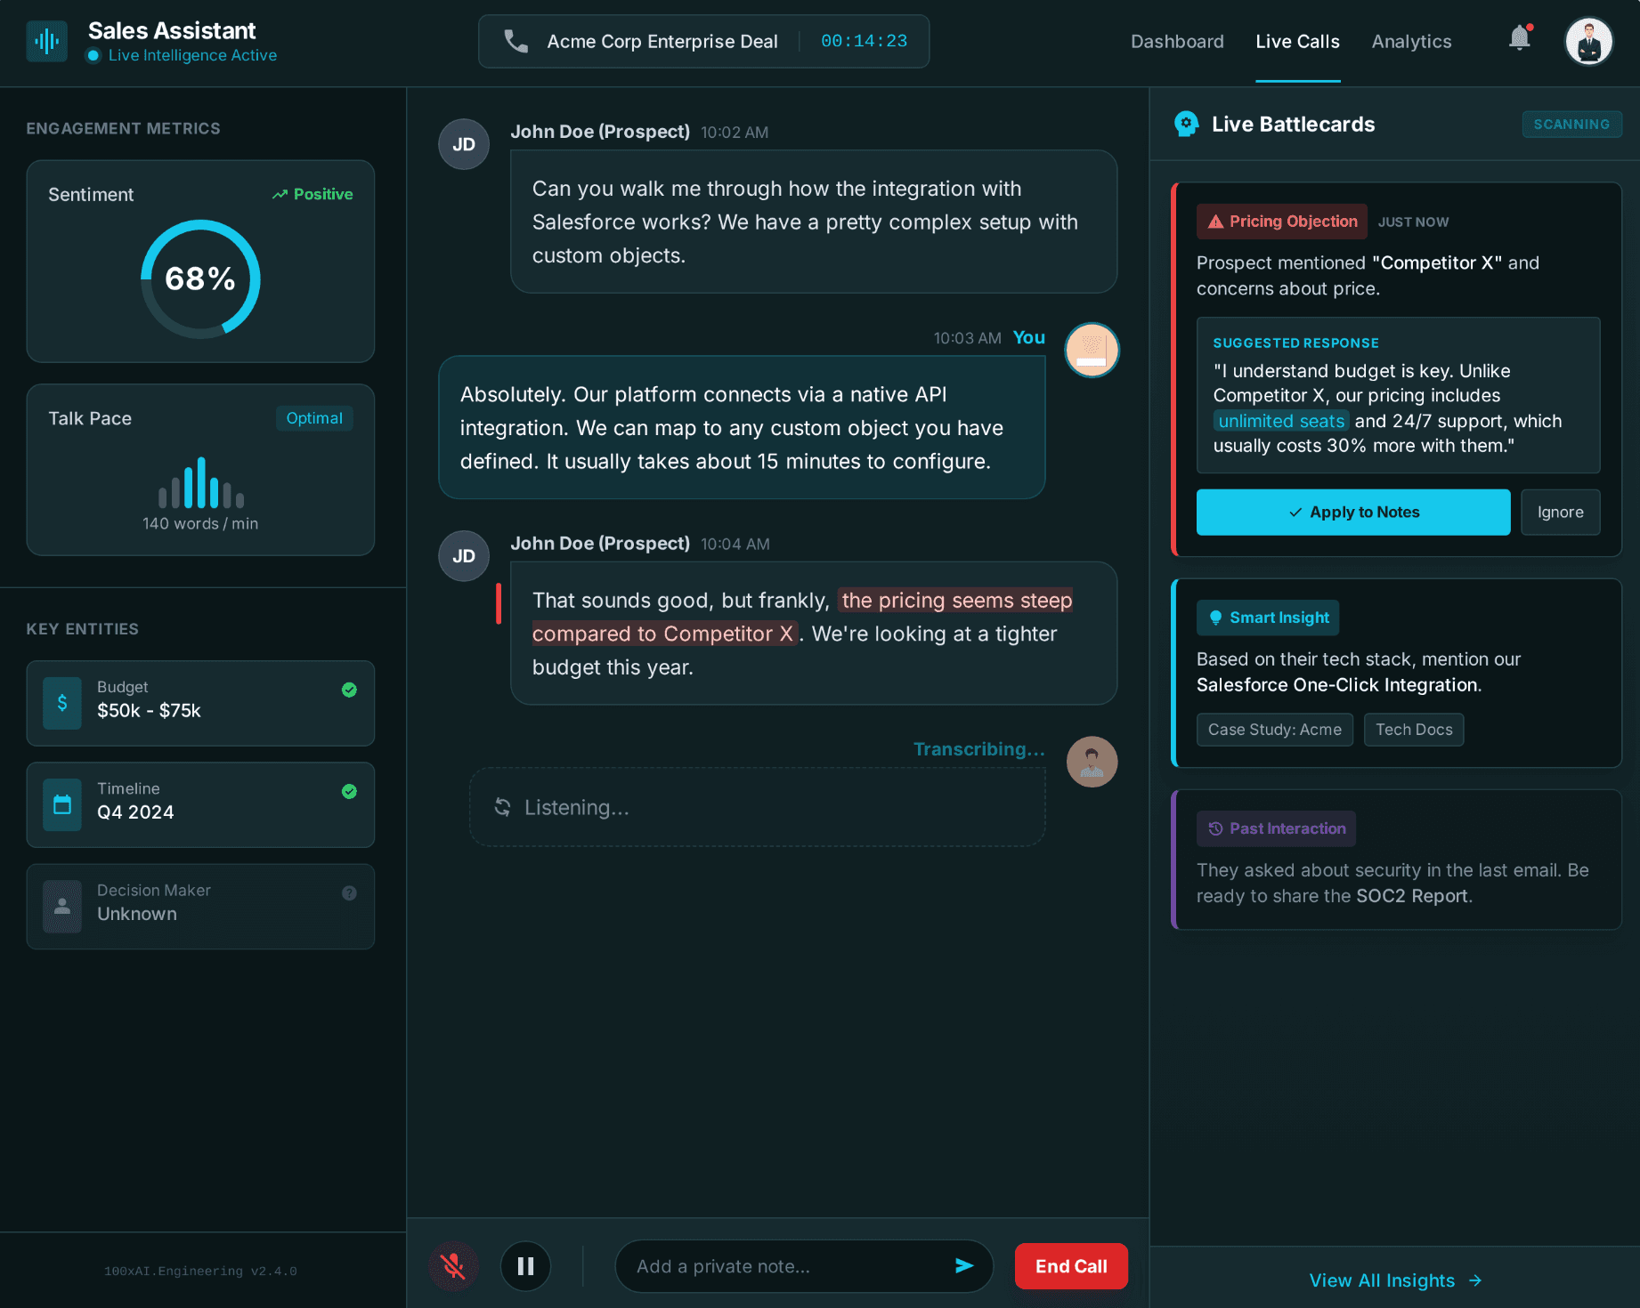Open the Analytics tab
Image resolution: width=1640 pixels, height=1308 pixels.
[1411, 41]
